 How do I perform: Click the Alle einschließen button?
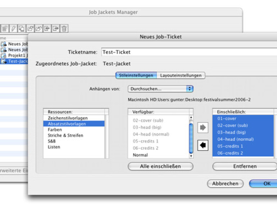click(x=160, y=166)
